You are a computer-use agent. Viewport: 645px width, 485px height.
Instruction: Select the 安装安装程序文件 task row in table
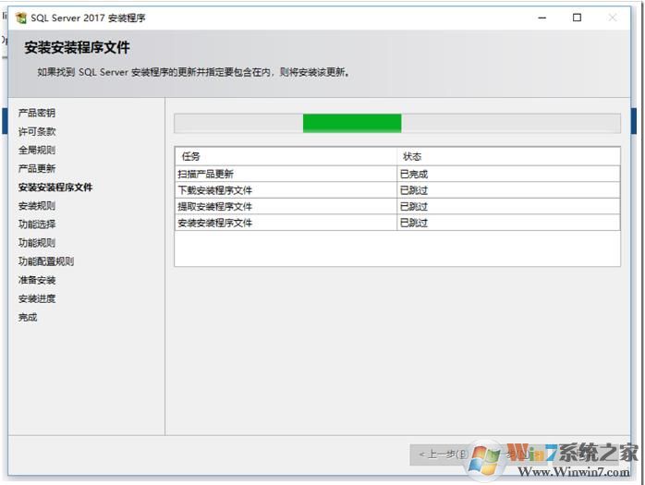397,223
